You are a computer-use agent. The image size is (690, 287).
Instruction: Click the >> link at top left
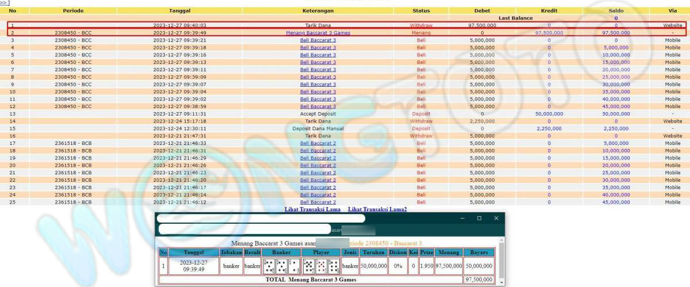tap(5, 3)
